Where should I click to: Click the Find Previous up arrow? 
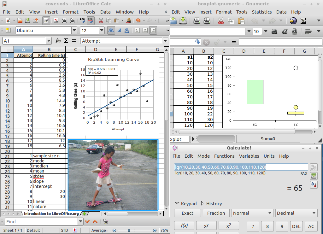tap(95, 221)
